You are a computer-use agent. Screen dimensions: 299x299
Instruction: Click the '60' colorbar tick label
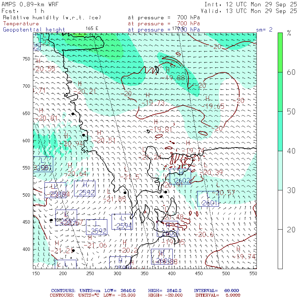[x=291, y=72]
